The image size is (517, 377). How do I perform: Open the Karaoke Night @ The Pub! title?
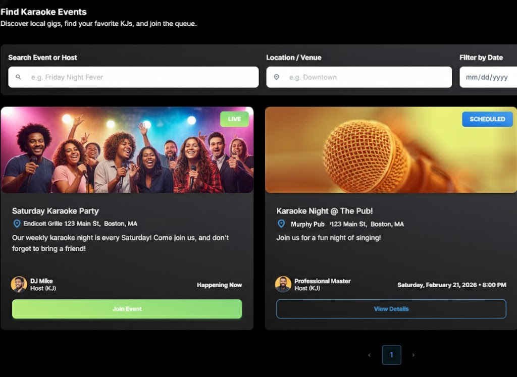point(325,211)
